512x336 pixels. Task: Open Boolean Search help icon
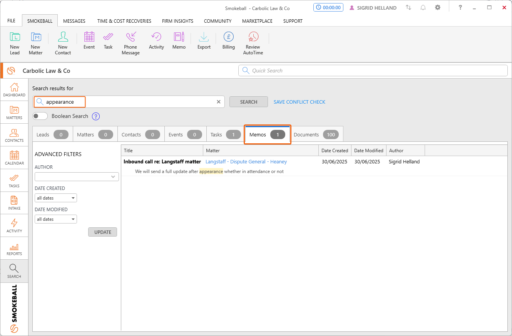click(96, 116)
